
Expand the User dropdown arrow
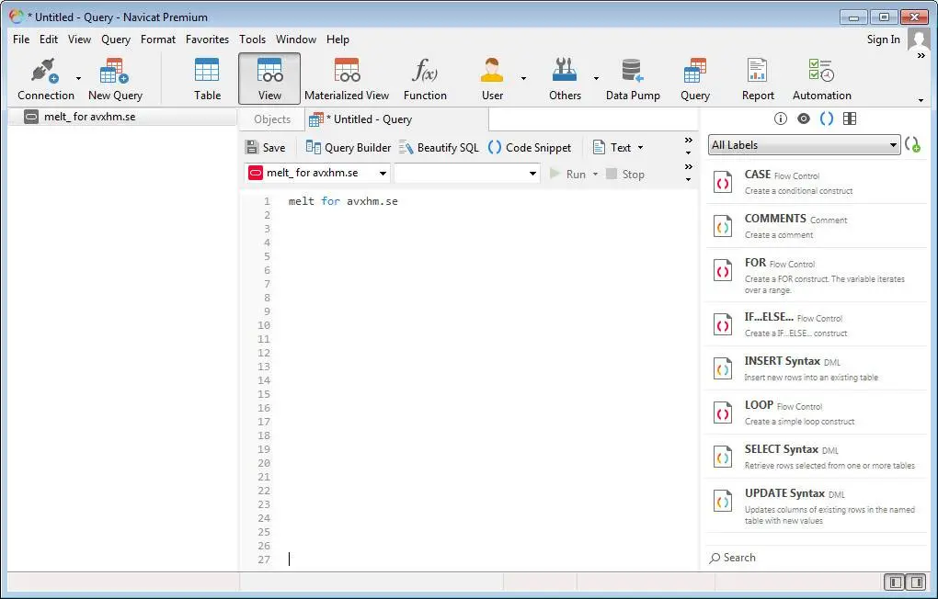523,78
